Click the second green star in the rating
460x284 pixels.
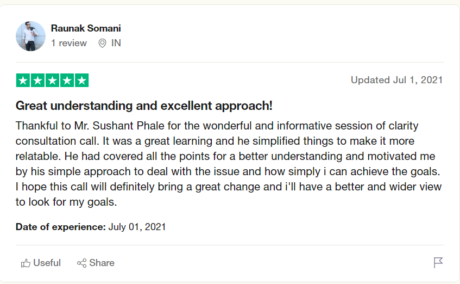point(37,81)
